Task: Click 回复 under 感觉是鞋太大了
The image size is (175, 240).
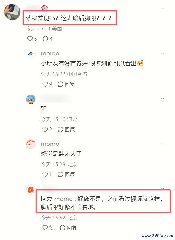Action: click(x=66, y=174)
